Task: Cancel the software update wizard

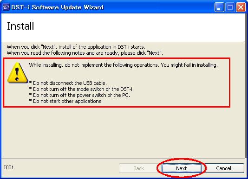Action: coord(223,168)
